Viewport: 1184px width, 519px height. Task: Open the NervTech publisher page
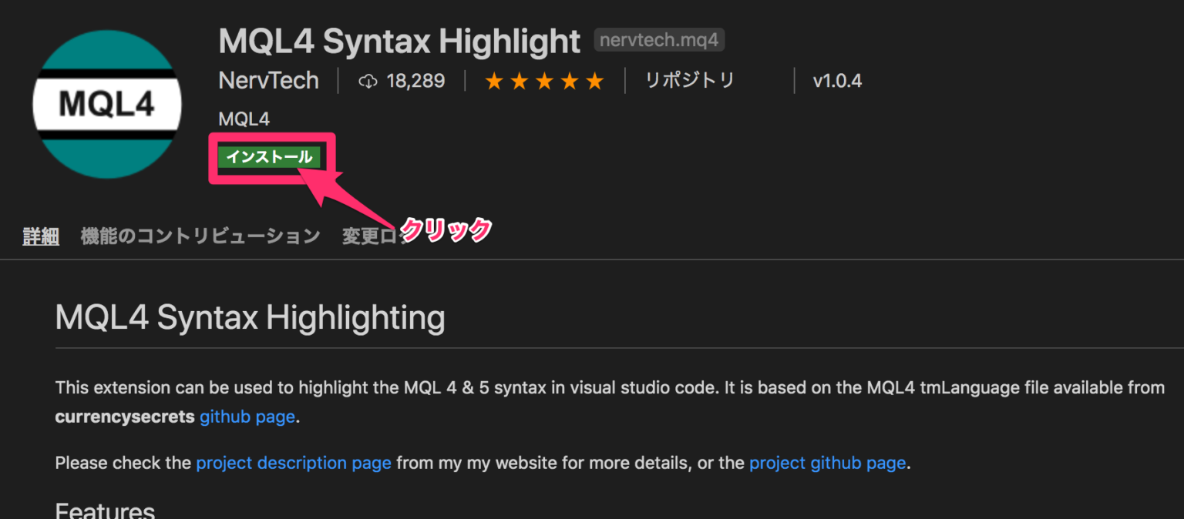tap(268, 80)
